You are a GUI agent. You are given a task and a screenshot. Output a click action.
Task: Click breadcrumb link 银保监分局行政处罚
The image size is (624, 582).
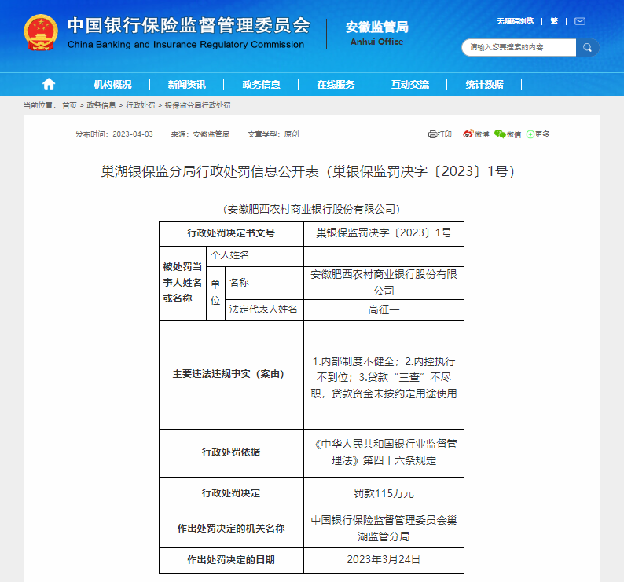click(198, 105)
